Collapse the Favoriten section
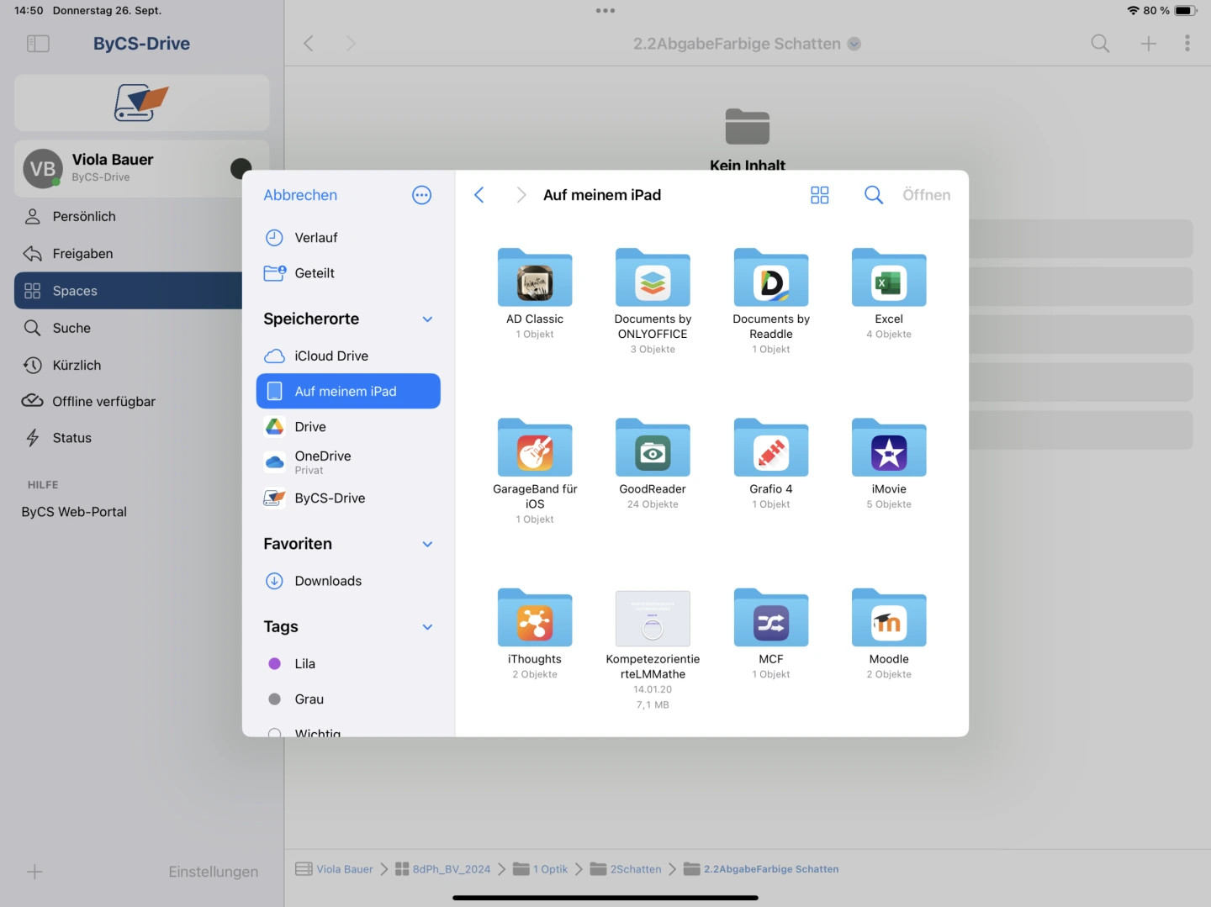Image resolution: width=1211 pixels, height=907 pixels. coord(427,545)
